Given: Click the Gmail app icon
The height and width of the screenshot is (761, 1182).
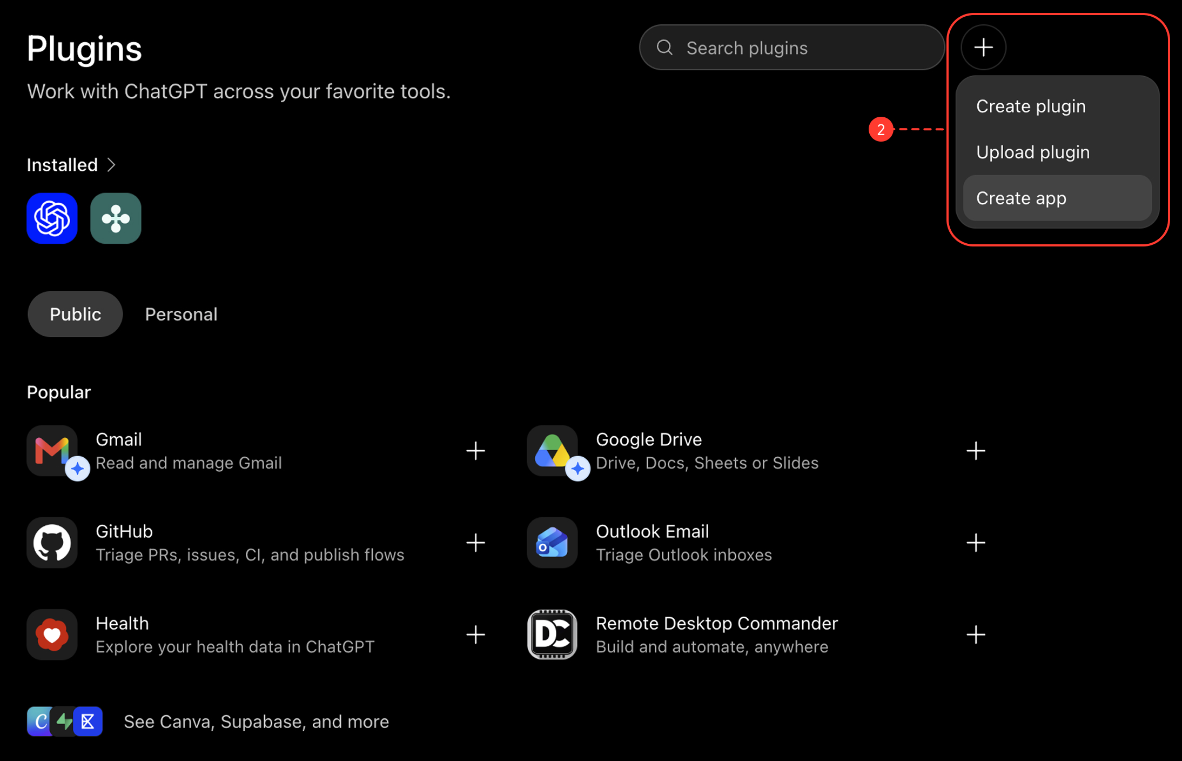Looking at the screenshot, I should (x=52, y=451).
